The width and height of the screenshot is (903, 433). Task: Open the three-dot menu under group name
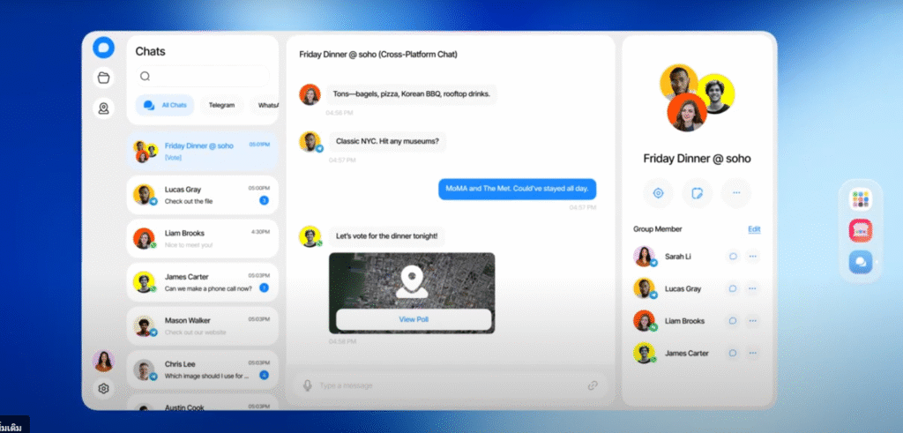736,192
